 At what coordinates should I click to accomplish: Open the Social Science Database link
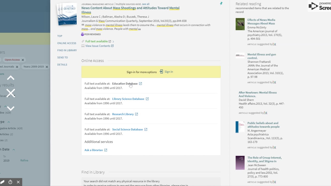[x=127, y=129]
